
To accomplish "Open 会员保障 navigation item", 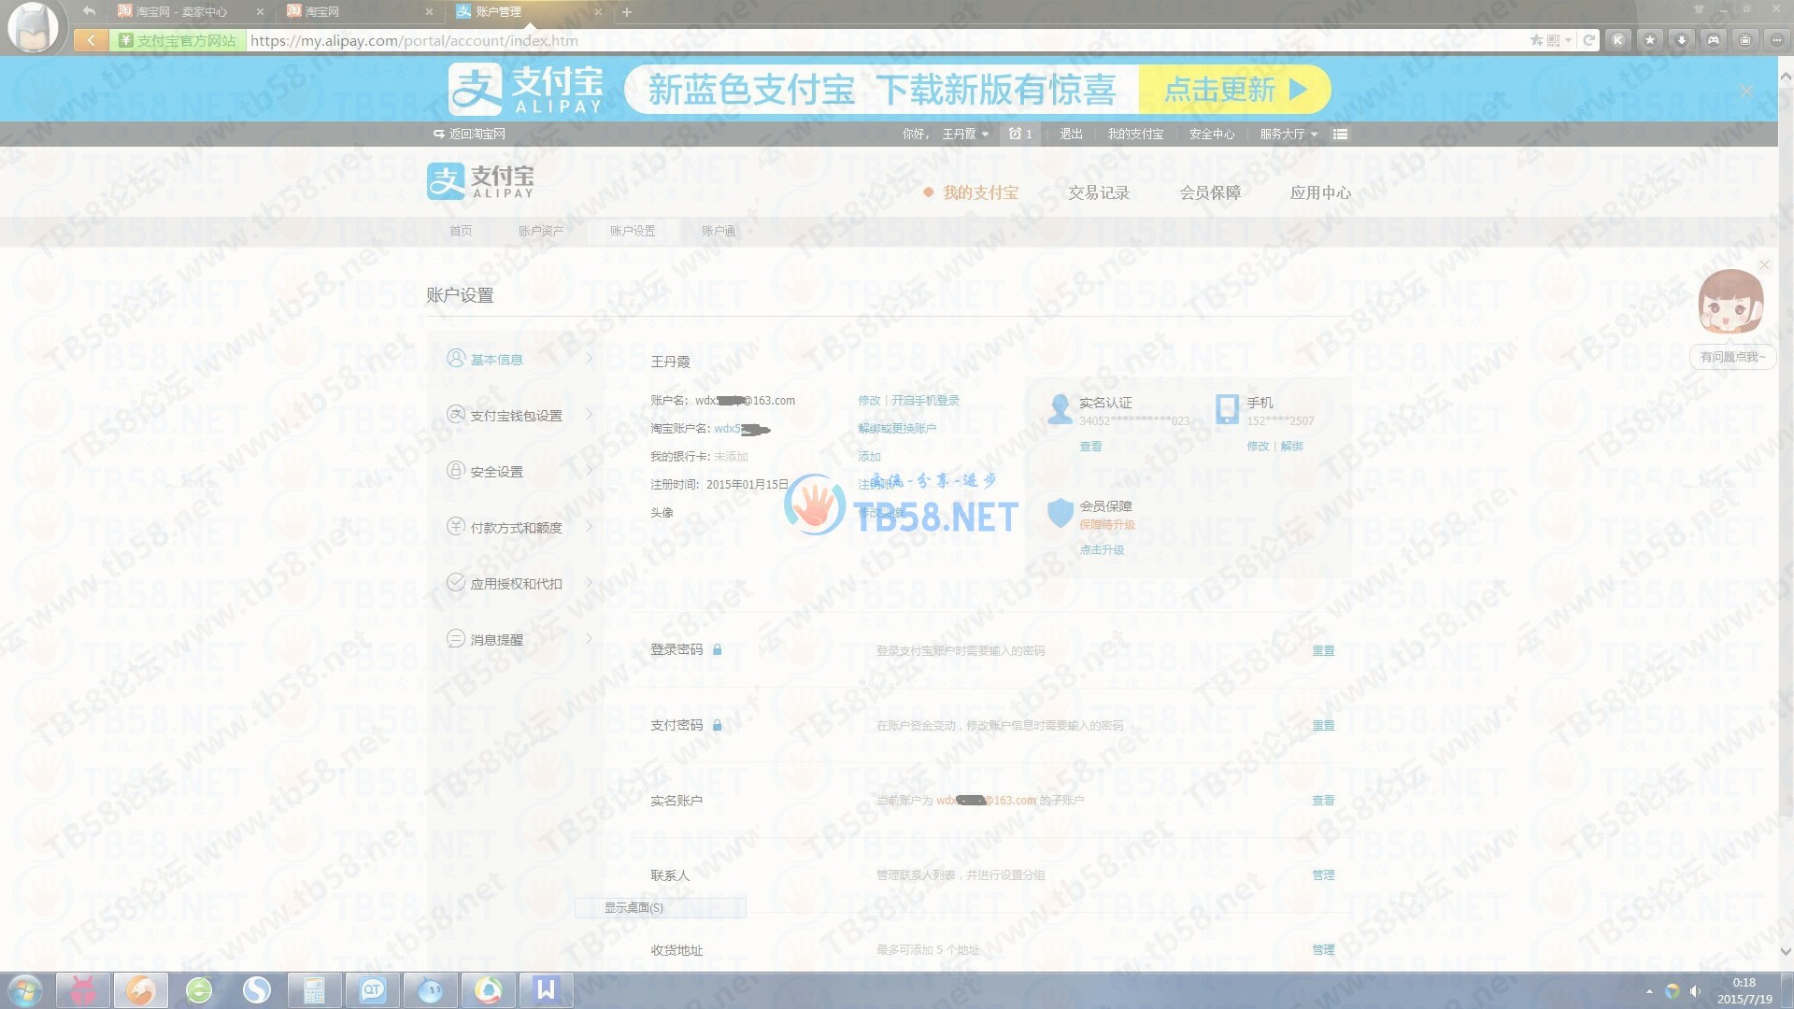I will pos(1210,192).
